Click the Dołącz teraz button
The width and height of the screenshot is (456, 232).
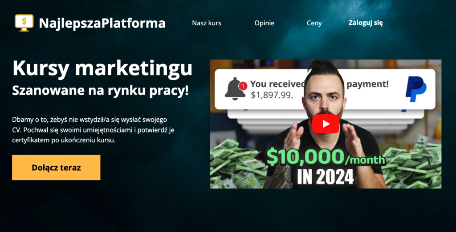[56, 167]
